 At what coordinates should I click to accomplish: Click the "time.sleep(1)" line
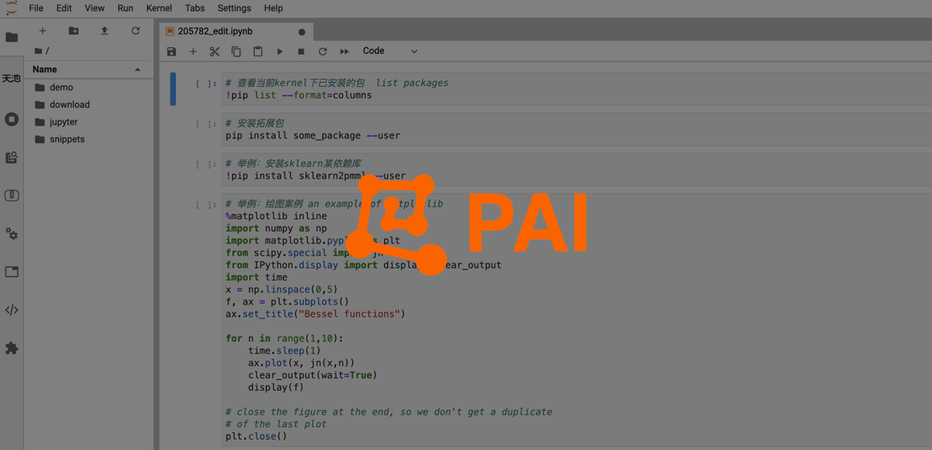click(x=284, y=350)
